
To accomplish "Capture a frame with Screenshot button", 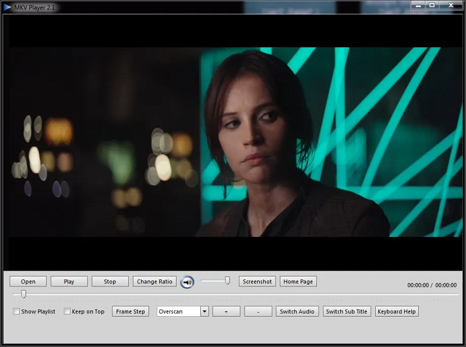I will click(257, 282).
